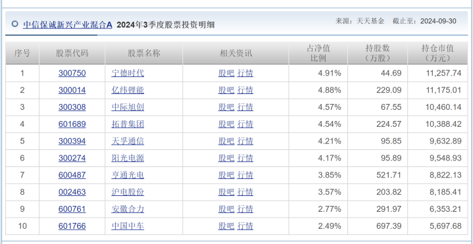Select market value 10,460.14

pos(443,107)
